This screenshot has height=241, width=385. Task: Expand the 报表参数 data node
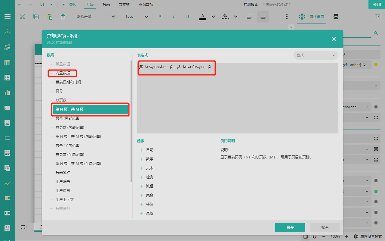tap(51, 208)
